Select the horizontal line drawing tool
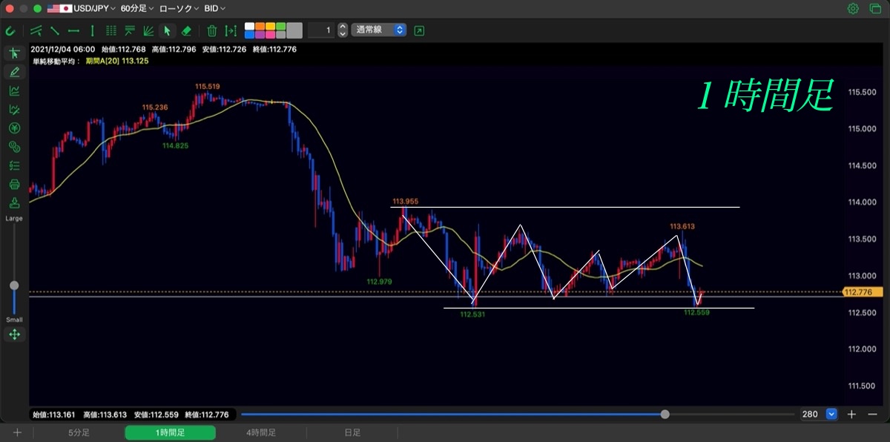Screen dimensions: 890x442 click(x=73, y=30)
